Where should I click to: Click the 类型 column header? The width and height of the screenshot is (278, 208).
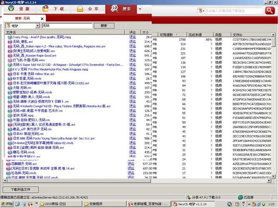pos(222,35)
